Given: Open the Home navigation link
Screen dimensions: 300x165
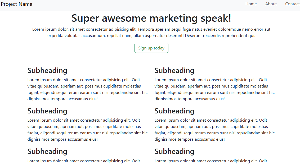Looking at the screenshot, I should (251, 4).
